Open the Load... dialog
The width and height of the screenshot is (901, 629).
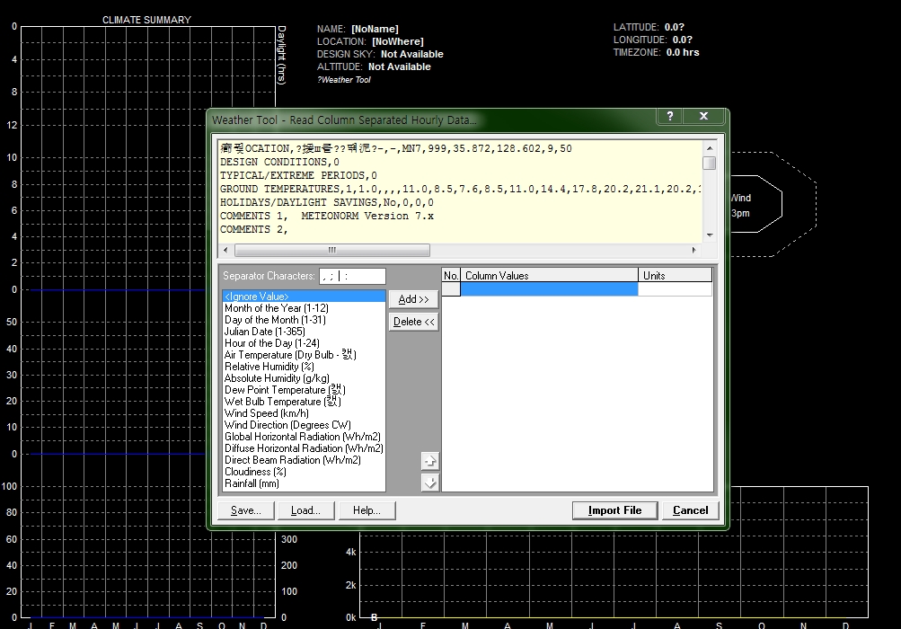[x=305, y=510]
